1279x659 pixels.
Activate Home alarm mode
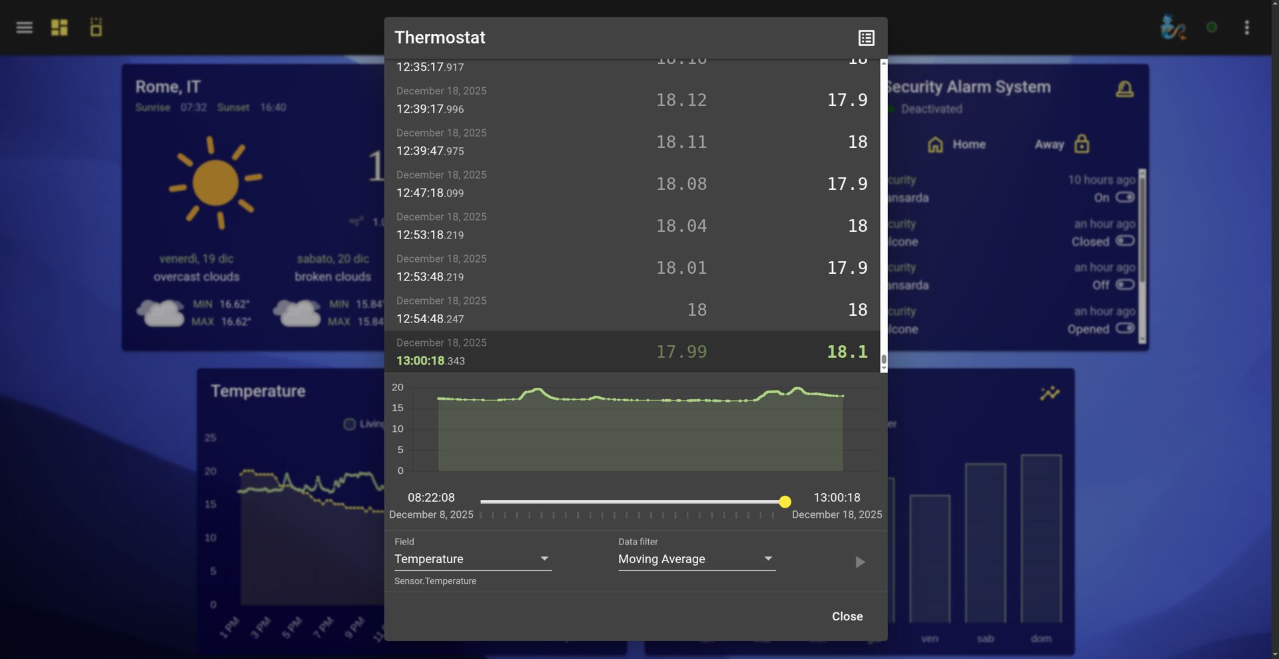(x=957, y=145)
